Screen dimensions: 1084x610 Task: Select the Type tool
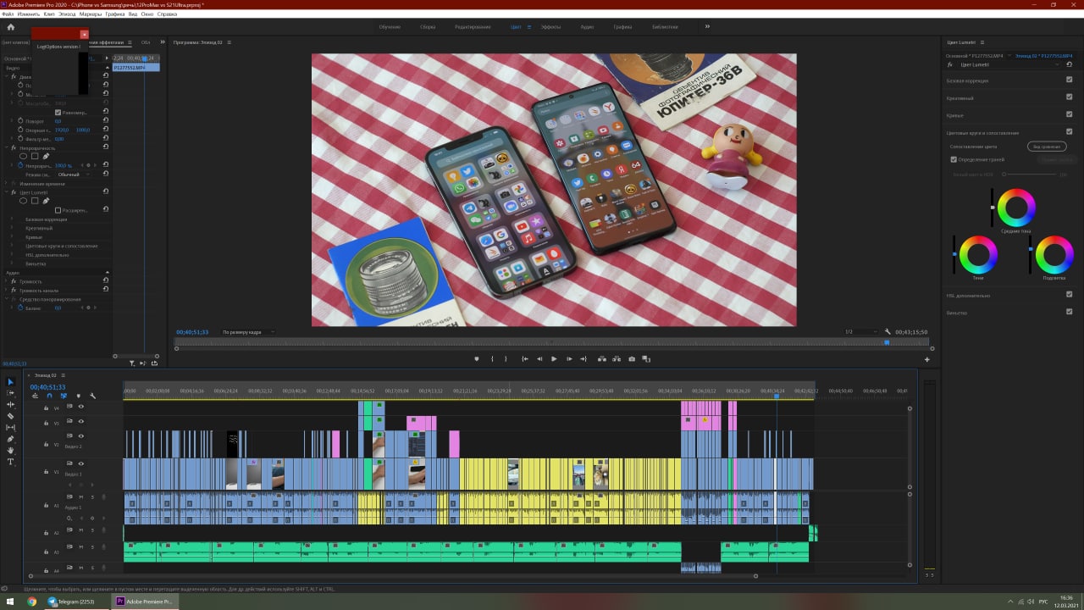11,462
